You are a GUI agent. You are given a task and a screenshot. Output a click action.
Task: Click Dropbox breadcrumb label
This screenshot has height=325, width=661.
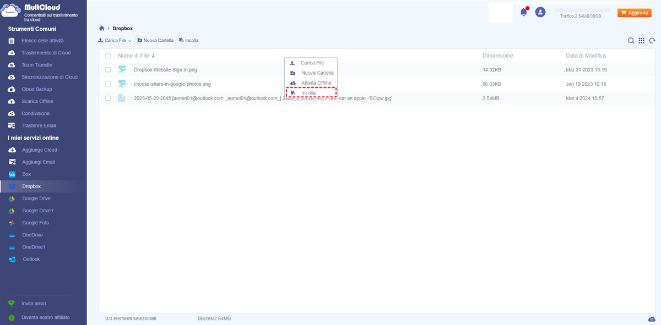pyautogui.click(x=122, y=28)
